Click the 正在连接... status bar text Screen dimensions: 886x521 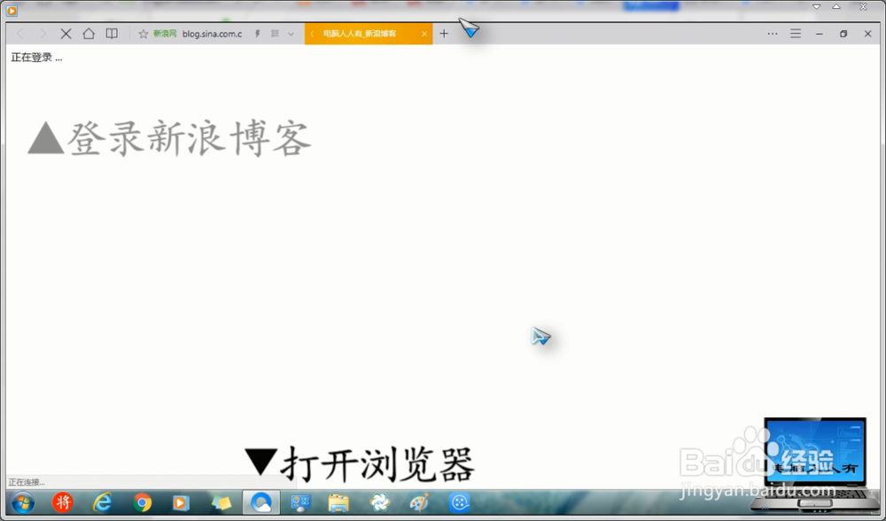tap(26, 482)
